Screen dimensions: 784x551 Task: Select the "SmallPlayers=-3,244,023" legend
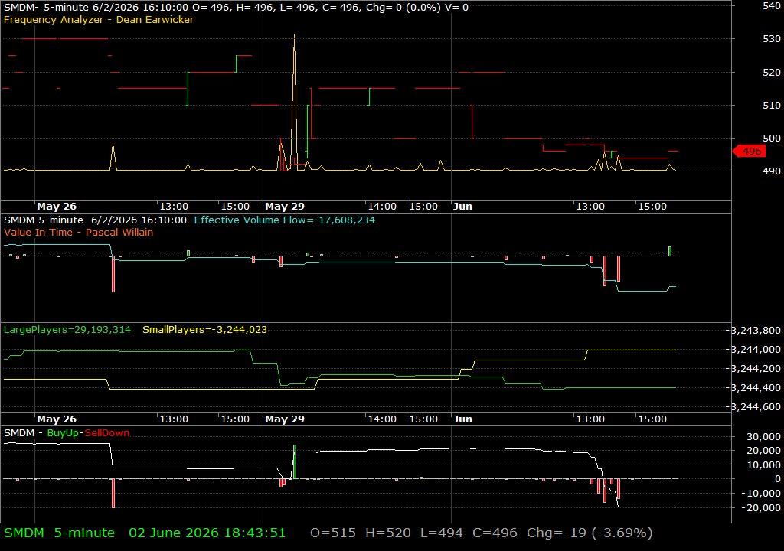pyautogui.click(x=204, y=330)
